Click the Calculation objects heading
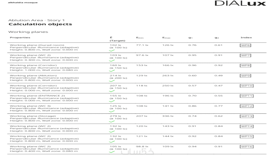275x158 pixels. coord(40,24)
